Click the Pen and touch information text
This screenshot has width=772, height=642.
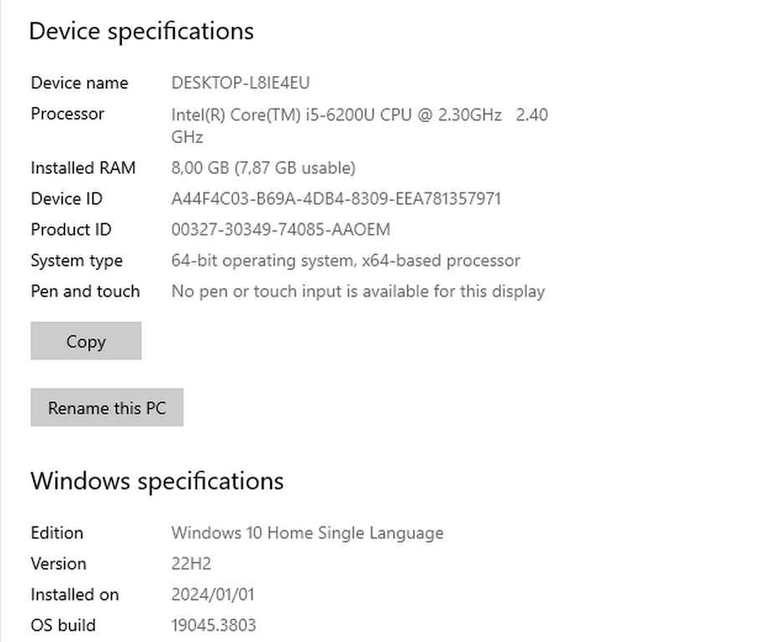point(359,291)
